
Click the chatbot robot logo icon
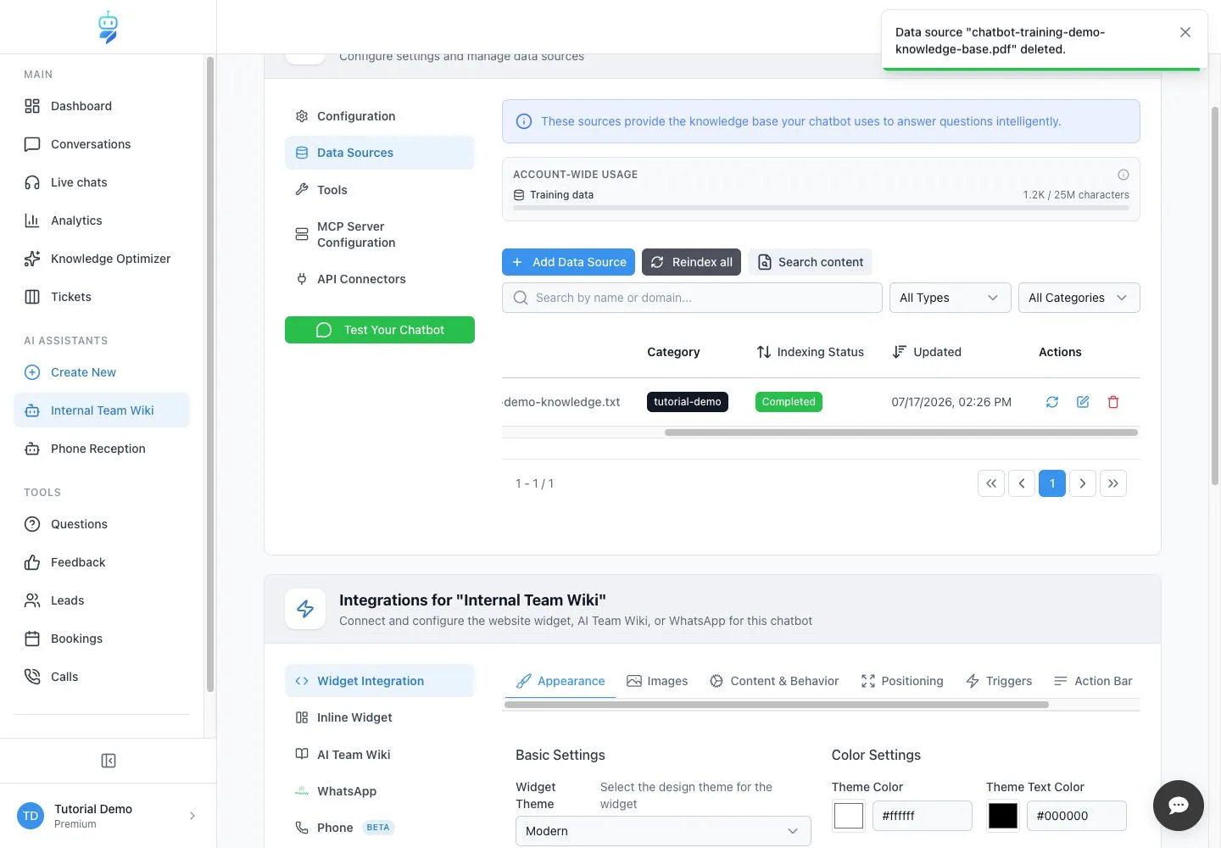tap(108, 27)
